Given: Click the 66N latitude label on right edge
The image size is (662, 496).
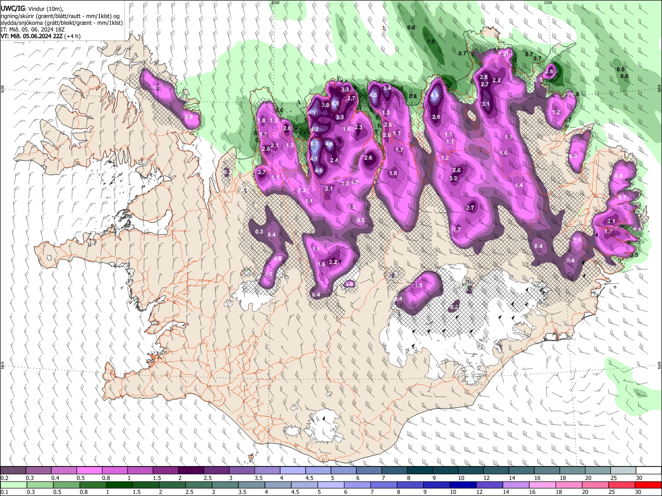Looking at the screenshot, I should [659, 88].
